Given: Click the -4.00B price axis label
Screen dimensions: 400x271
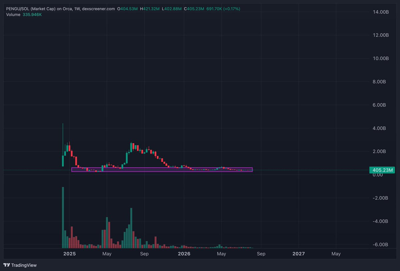Looking at the screenshot, I should click(380, 221).
